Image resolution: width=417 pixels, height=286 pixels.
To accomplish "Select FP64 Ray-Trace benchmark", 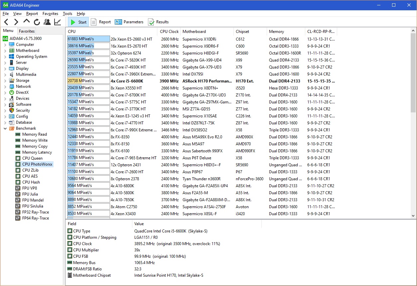I will pos(36,218).
